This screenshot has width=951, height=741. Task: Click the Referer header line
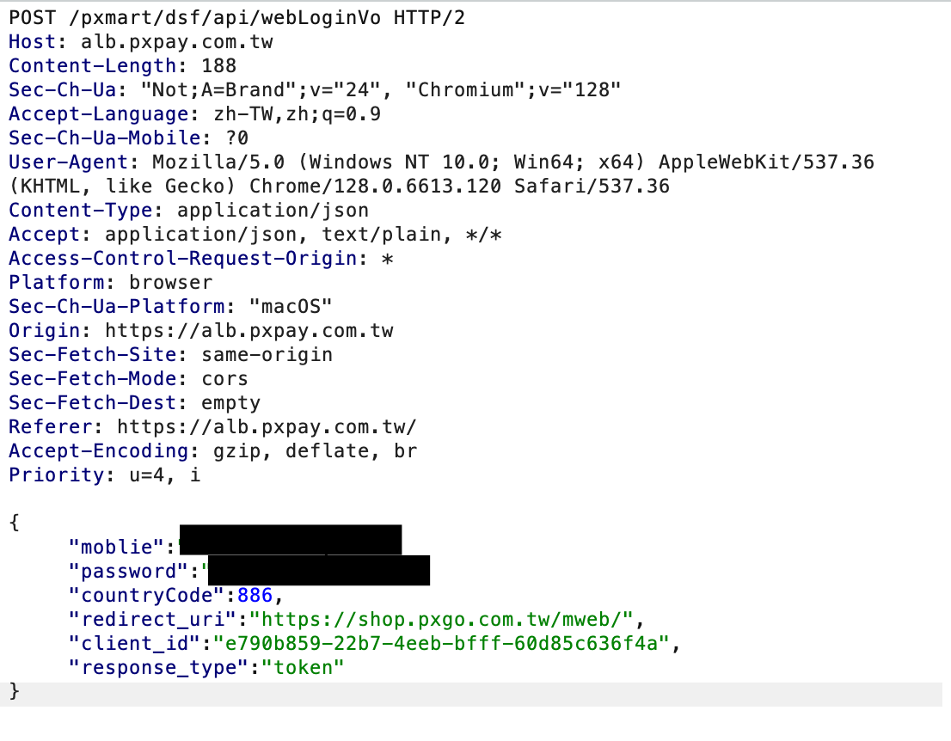pyautogui.click(x=213, y=427)
